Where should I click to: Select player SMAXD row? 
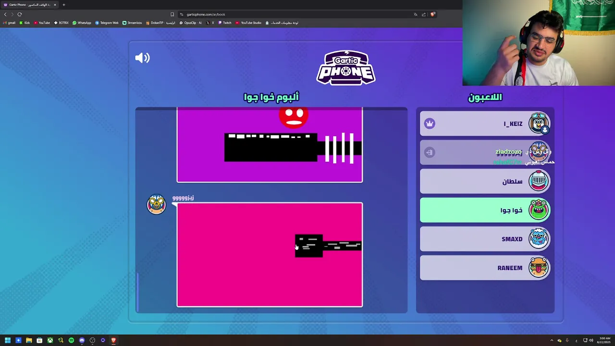tap(485, 239)
